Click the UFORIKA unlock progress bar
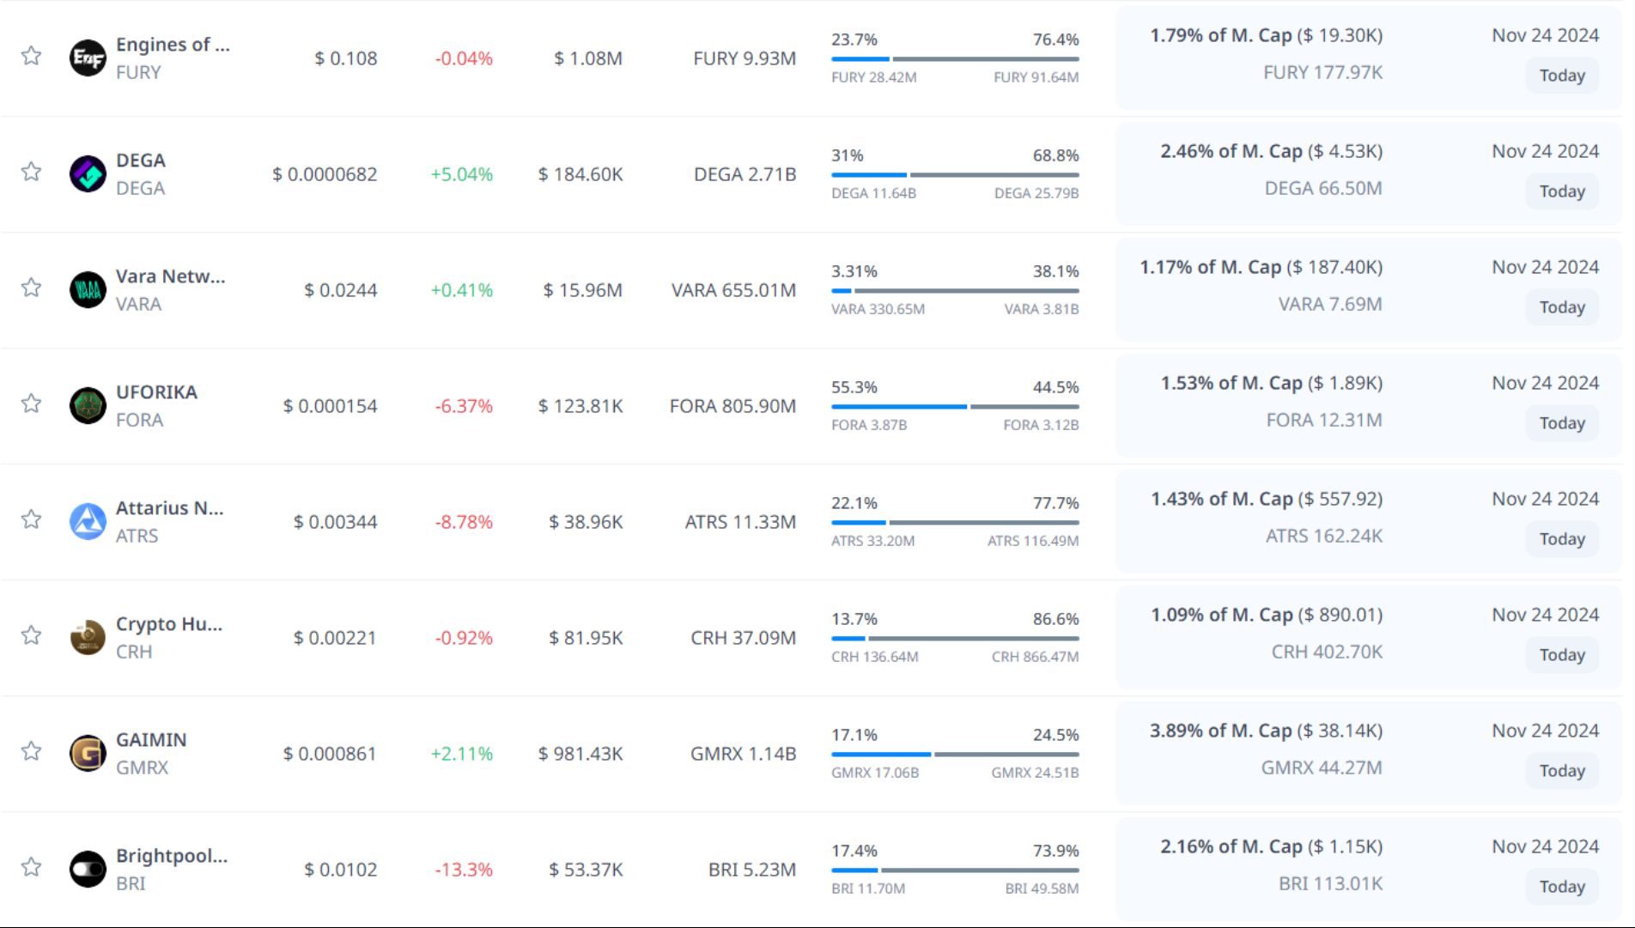 (954, 407)
